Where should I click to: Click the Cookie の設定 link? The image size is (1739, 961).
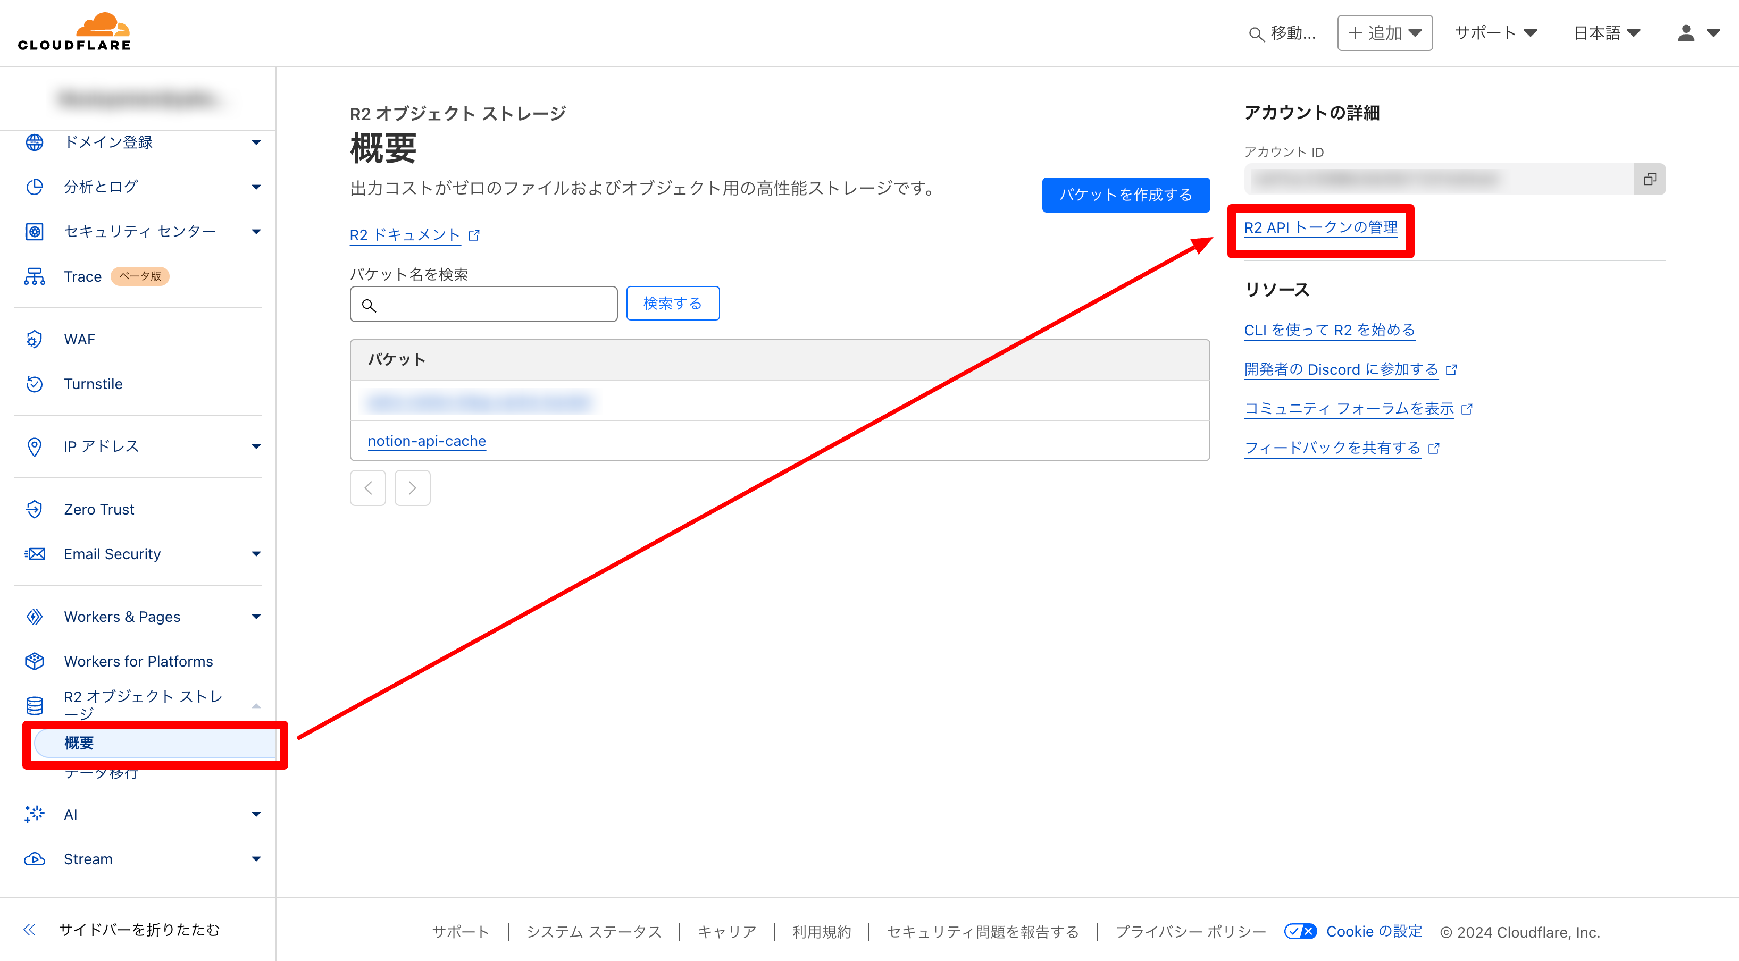[x=1374, y=931]
